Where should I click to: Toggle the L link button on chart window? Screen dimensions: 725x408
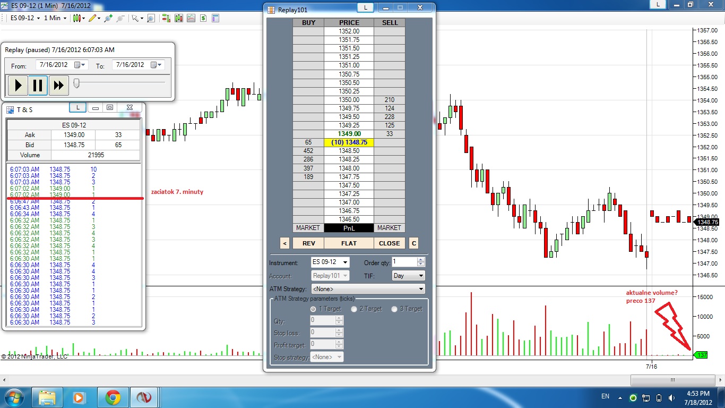[x=658, y=4]
